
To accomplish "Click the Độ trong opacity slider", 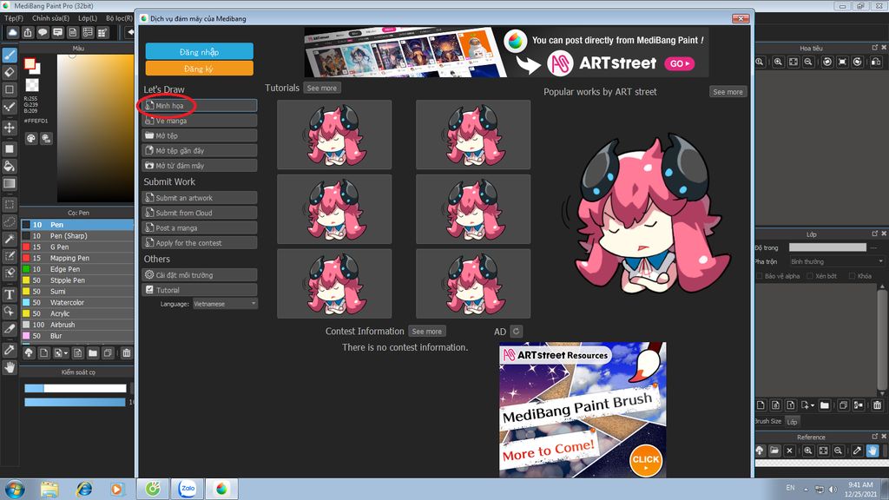I will point(827,247).
